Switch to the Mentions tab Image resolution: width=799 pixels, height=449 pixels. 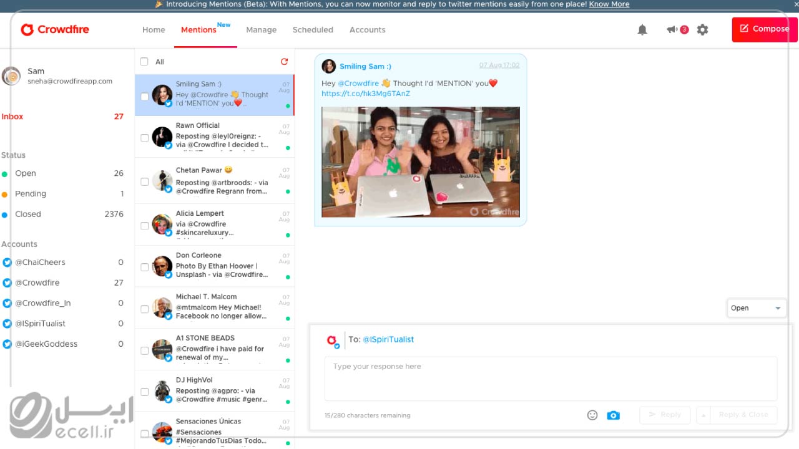click(199, 30)
